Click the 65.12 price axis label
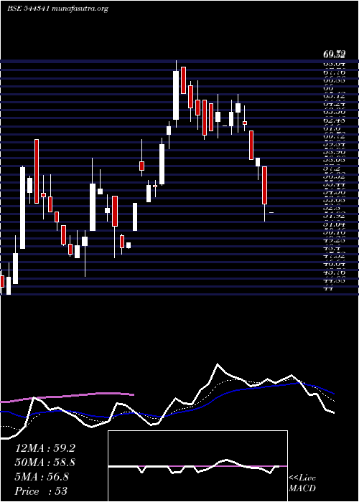Image resolution: width=359 pixels, height=502 pixels. [334, 97]
